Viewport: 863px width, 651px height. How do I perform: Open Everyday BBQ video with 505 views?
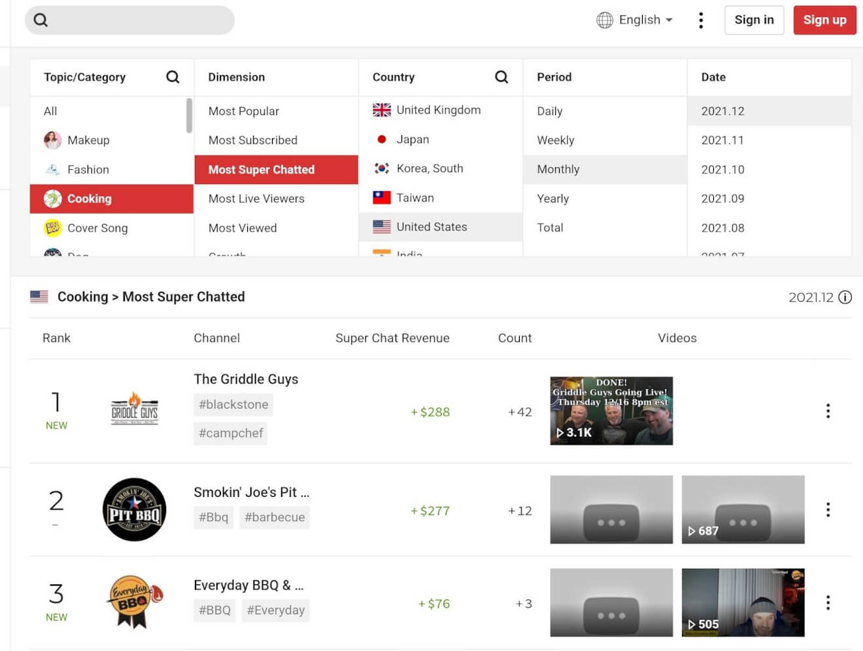(743, 602)
